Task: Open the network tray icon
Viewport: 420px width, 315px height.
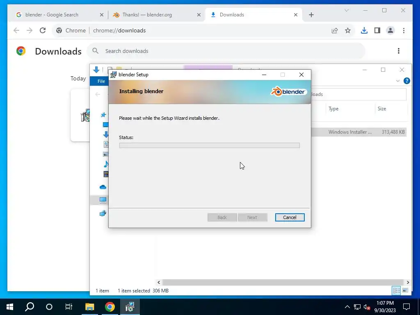Action: pos(357,307)
